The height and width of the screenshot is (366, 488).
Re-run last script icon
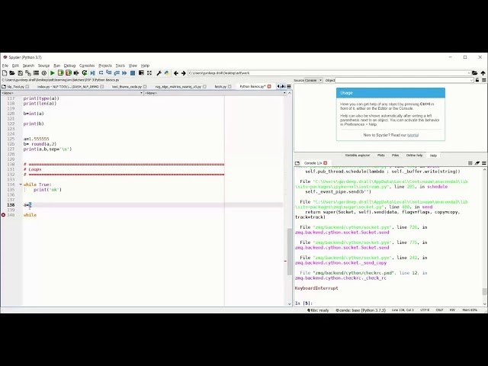[x=85, y=73]
